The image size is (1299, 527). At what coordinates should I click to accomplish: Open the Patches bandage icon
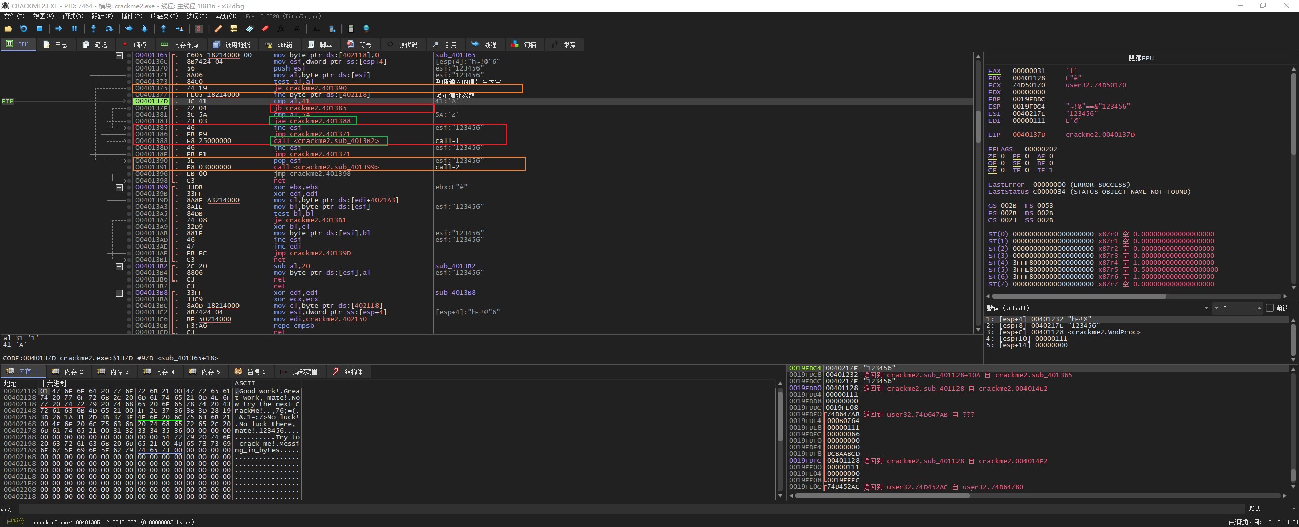218,29
